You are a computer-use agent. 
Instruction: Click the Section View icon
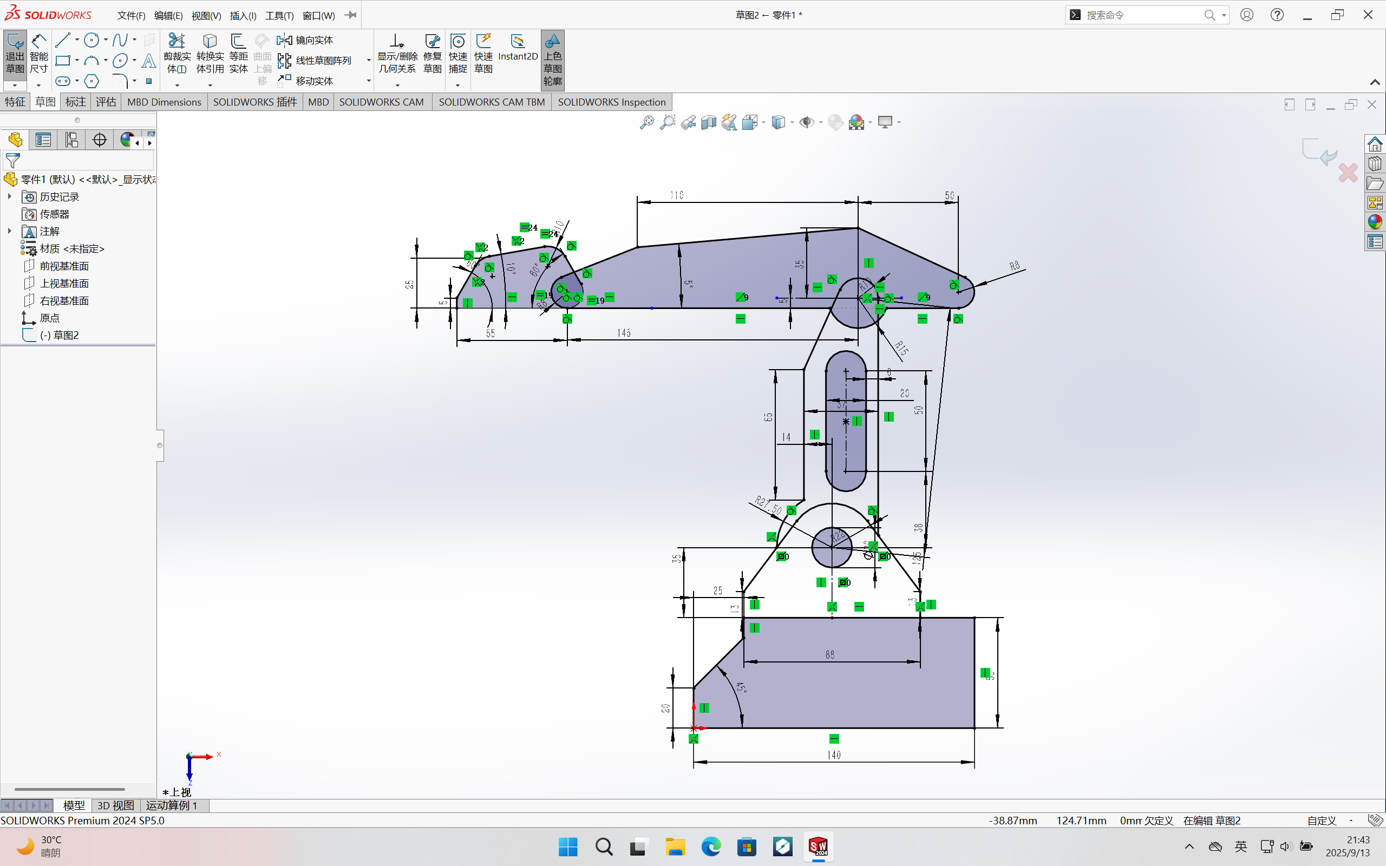coord(709,122)
